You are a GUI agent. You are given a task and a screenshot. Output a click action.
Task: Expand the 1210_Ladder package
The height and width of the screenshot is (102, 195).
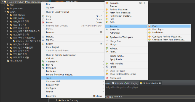8,18
